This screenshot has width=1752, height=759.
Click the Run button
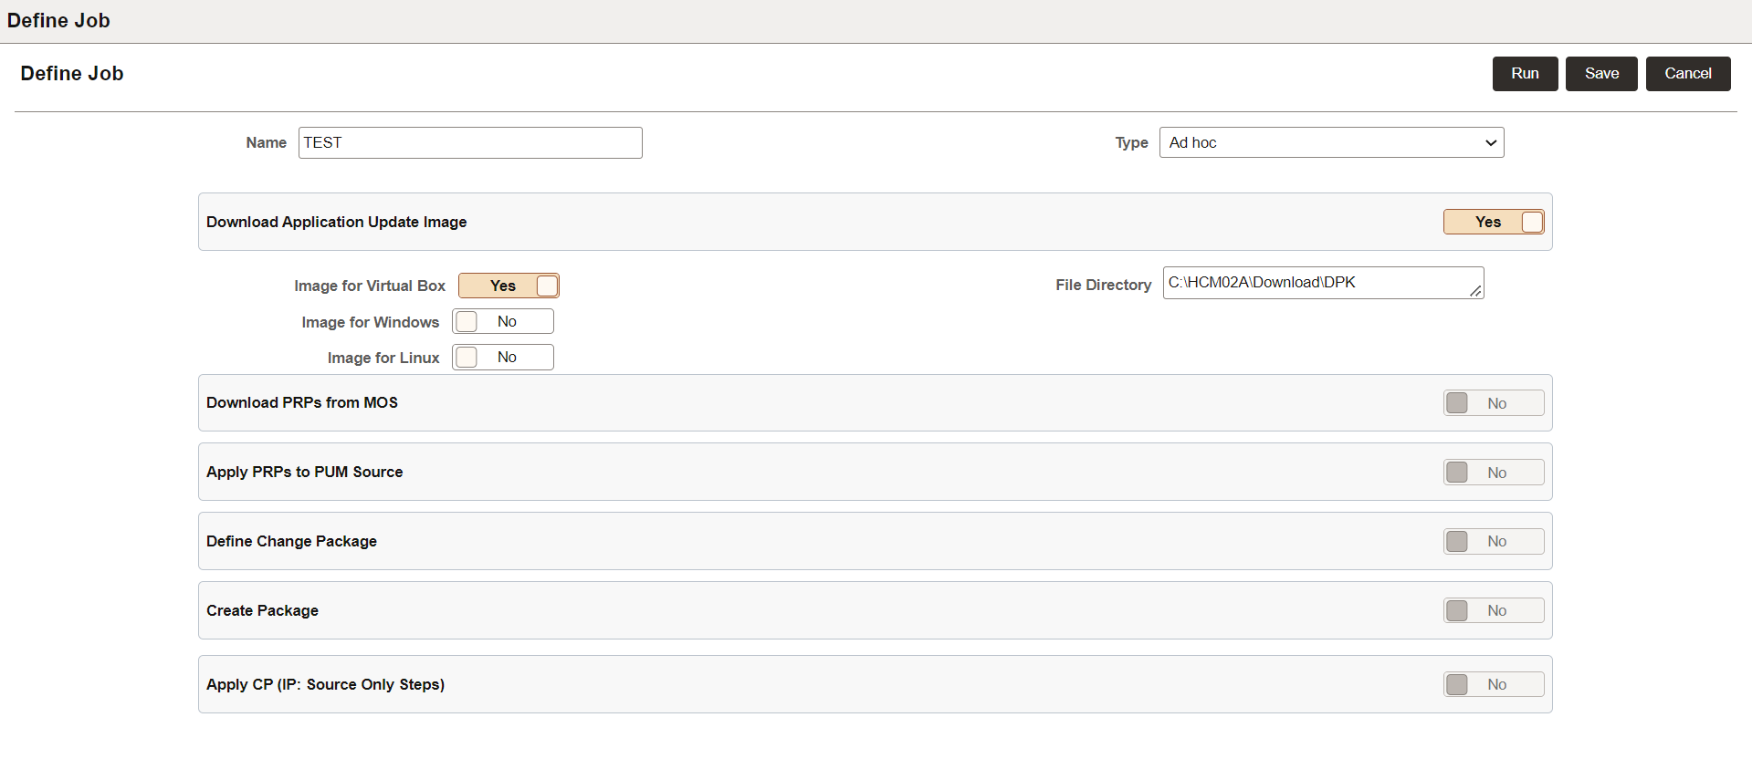coord(1525,74)
